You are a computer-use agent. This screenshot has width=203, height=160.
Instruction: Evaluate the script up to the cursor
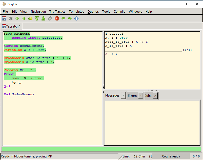coord(30,18)
